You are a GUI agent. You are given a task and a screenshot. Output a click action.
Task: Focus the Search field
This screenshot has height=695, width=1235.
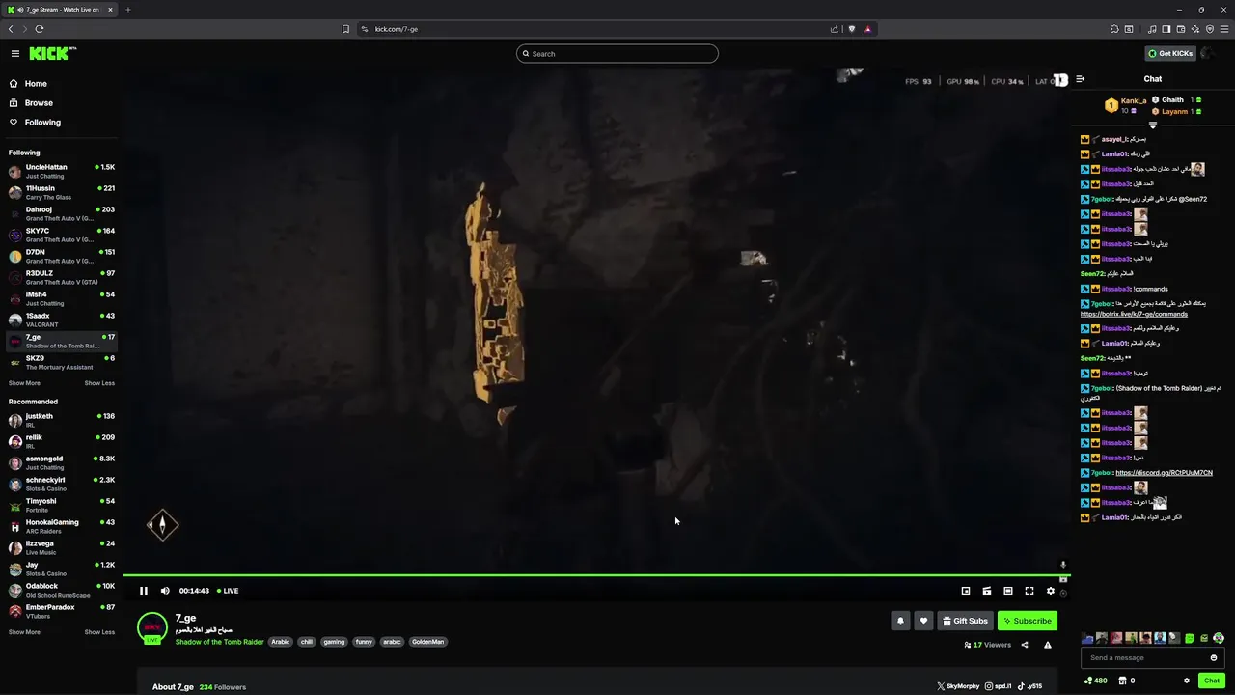617,54
